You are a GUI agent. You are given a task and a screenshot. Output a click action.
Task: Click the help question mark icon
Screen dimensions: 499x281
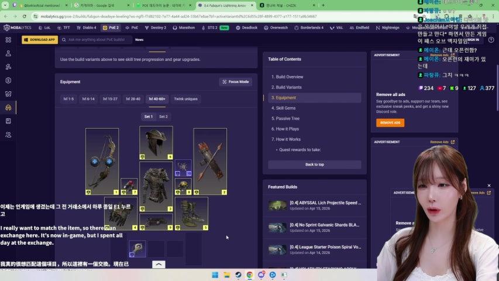(x=491, y=40)
